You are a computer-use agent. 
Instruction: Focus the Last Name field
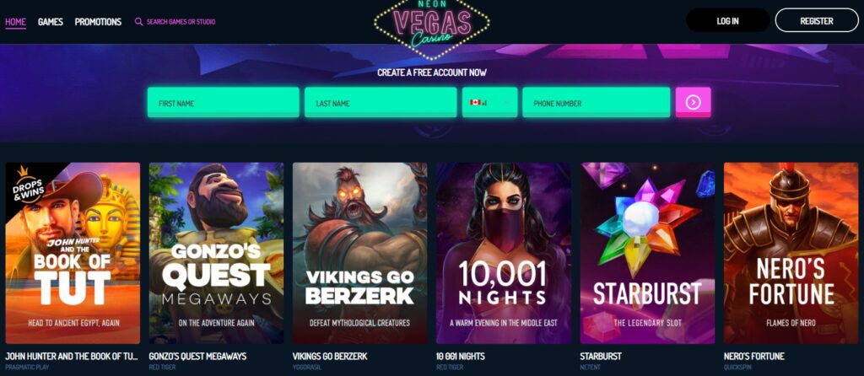tap(381, 102)
